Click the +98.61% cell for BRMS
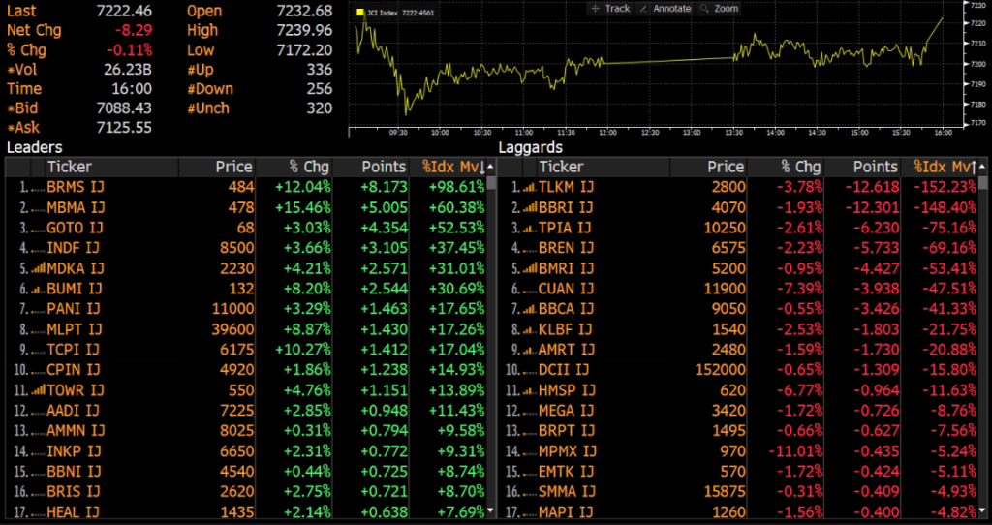Image resolution: width=992 pixels, height=525 pixels. [x=456, y=187]
